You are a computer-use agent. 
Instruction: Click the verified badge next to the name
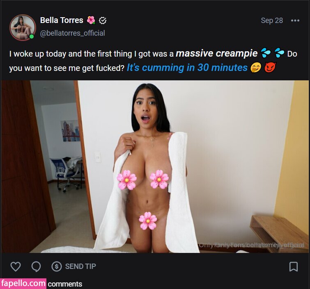[x=103, y=20]
